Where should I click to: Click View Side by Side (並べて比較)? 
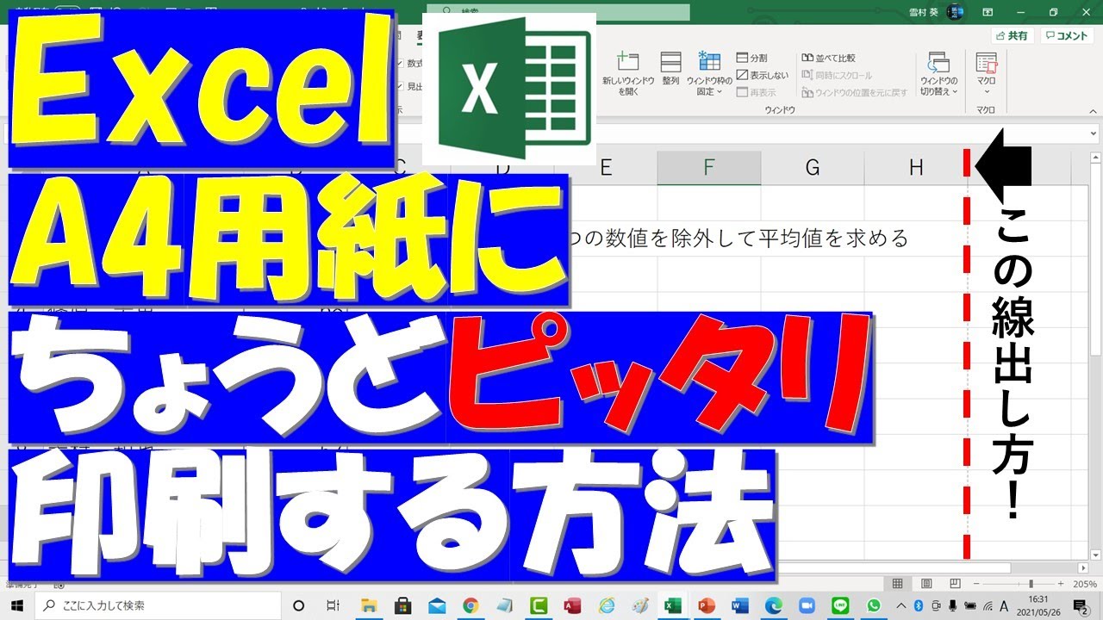[x=828, y=58]
